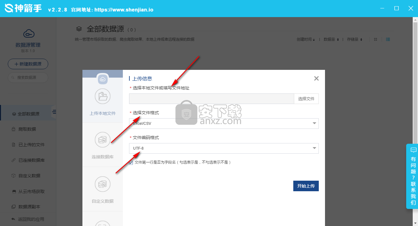This screenshot has height=226, width=418.
Task: Close the 上传信息 dialog
Action: pos(316,79)
